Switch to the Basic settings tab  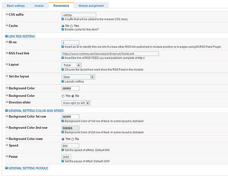(x=16, y=6)
